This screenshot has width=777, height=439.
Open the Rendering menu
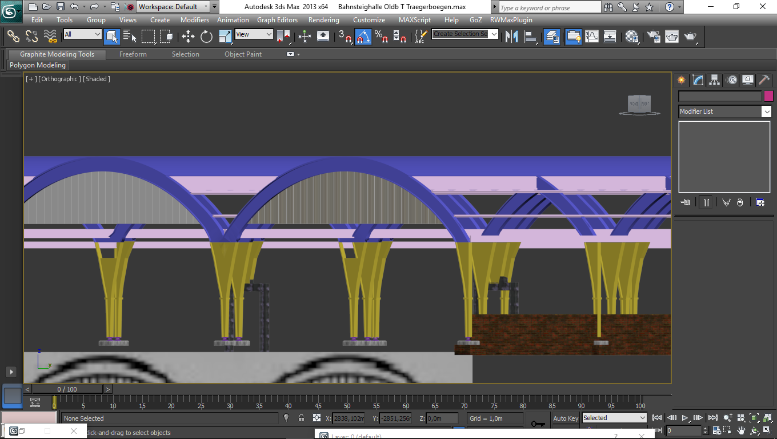[323, 19]
